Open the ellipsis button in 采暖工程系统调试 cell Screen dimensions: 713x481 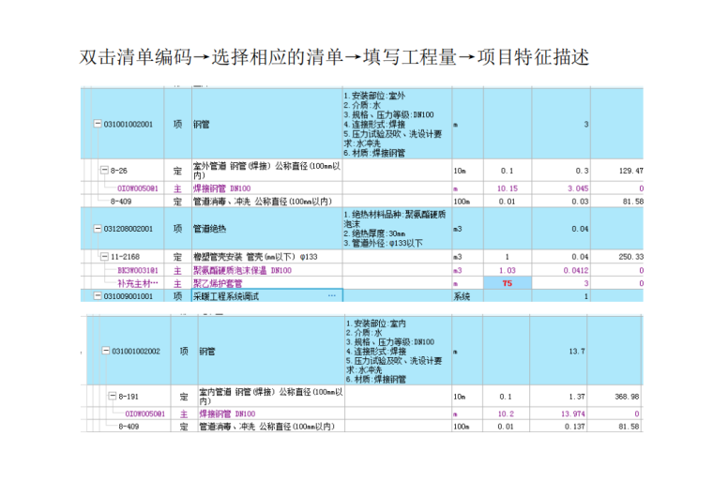tap(330, 295)
